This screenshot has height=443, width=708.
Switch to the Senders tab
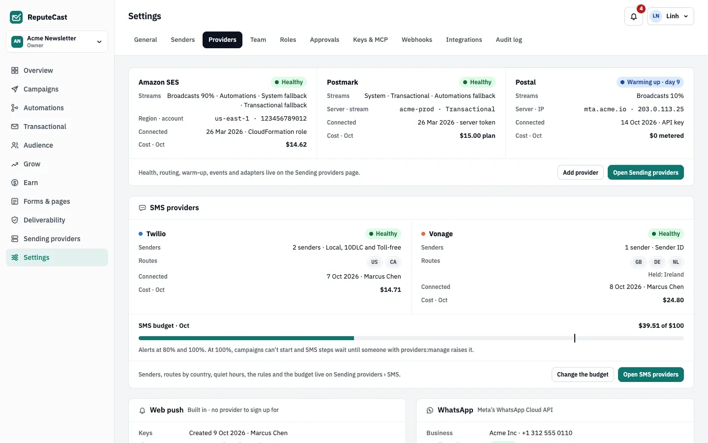tap(183, 40)
